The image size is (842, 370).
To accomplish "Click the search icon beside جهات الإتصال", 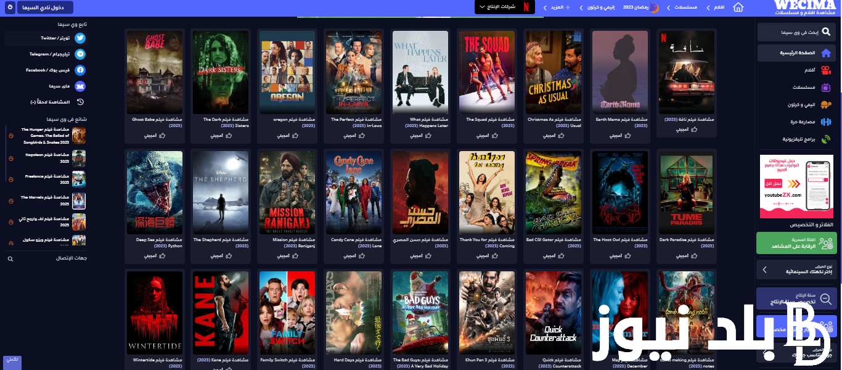I will coord(10,259).
